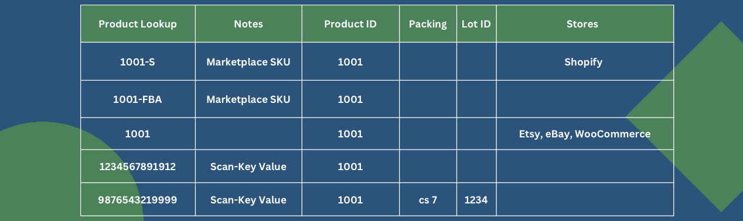Image resolution: width=743 pixels, height=221 pixels.
Task: Click the 1234 lot ID cell
Action: point(476,200)
